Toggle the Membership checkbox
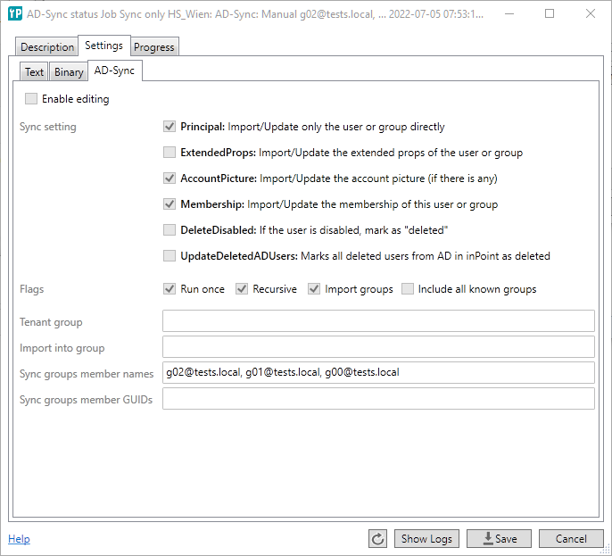This screenshot has height=556, width=612. click(x=170, y=204)
